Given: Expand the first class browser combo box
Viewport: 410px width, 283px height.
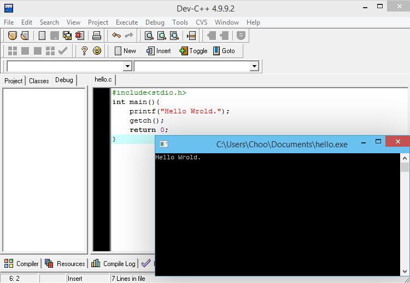Looking at the screenshot, I should tap(127, 66).
